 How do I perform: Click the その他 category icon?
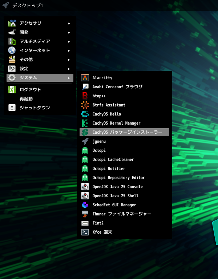click(x=12, y=60)
